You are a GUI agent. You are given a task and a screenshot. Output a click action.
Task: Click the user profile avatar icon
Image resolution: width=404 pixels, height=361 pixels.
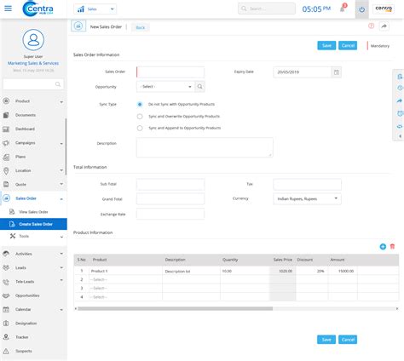tap(33, 40)
